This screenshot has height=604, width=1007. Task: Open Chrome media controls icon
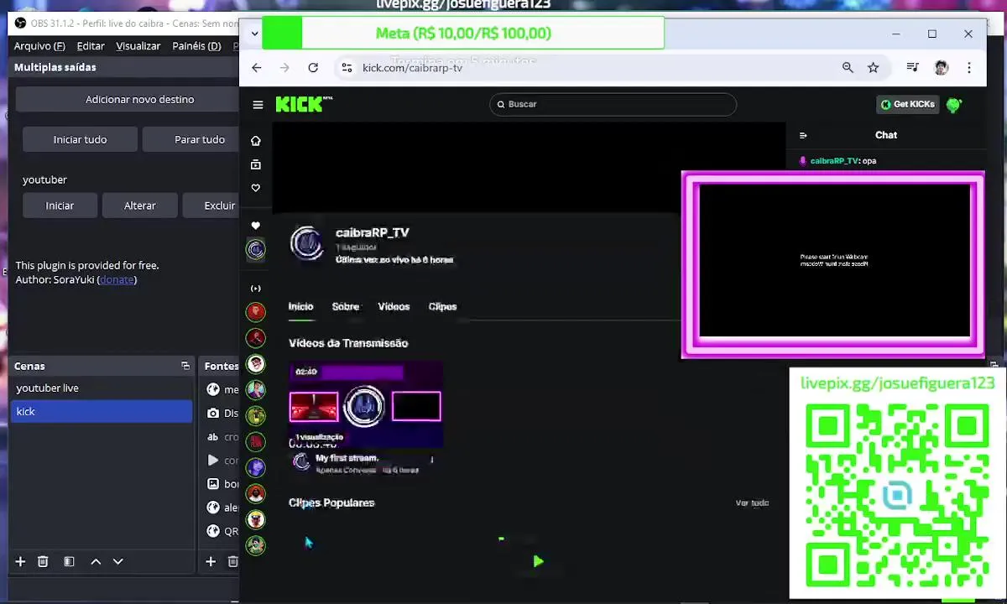click(x=912, y=68)
